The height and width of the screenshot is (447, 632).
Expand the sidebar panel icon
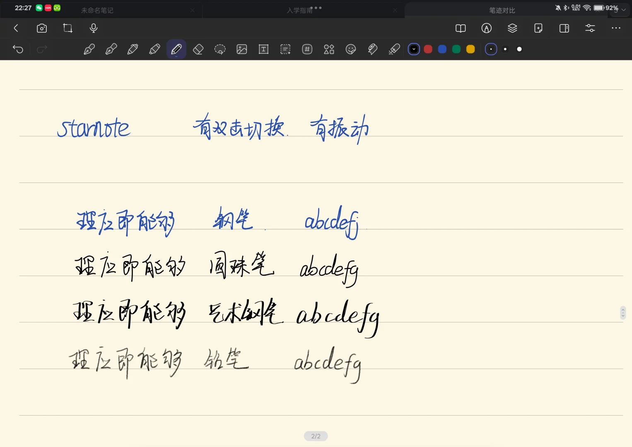(x=564, y=28)
